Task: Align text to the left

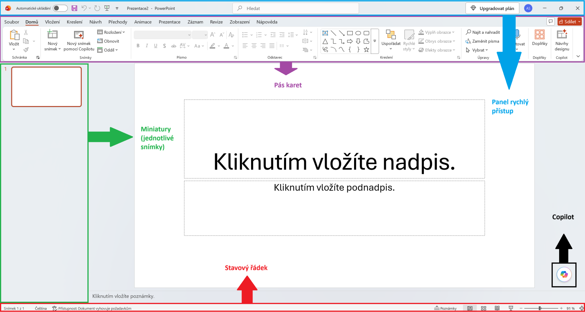Action: pyautogui.click(x=245, y=46)
